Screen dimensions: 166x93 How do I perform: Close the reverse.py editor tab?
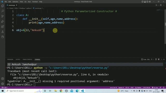point(17,5)
